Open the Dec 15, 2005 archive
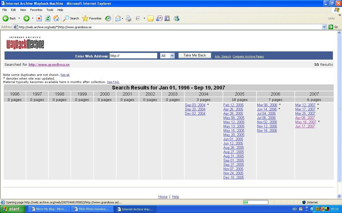Screen dimensions: 342x213 [x=234, y=177]
